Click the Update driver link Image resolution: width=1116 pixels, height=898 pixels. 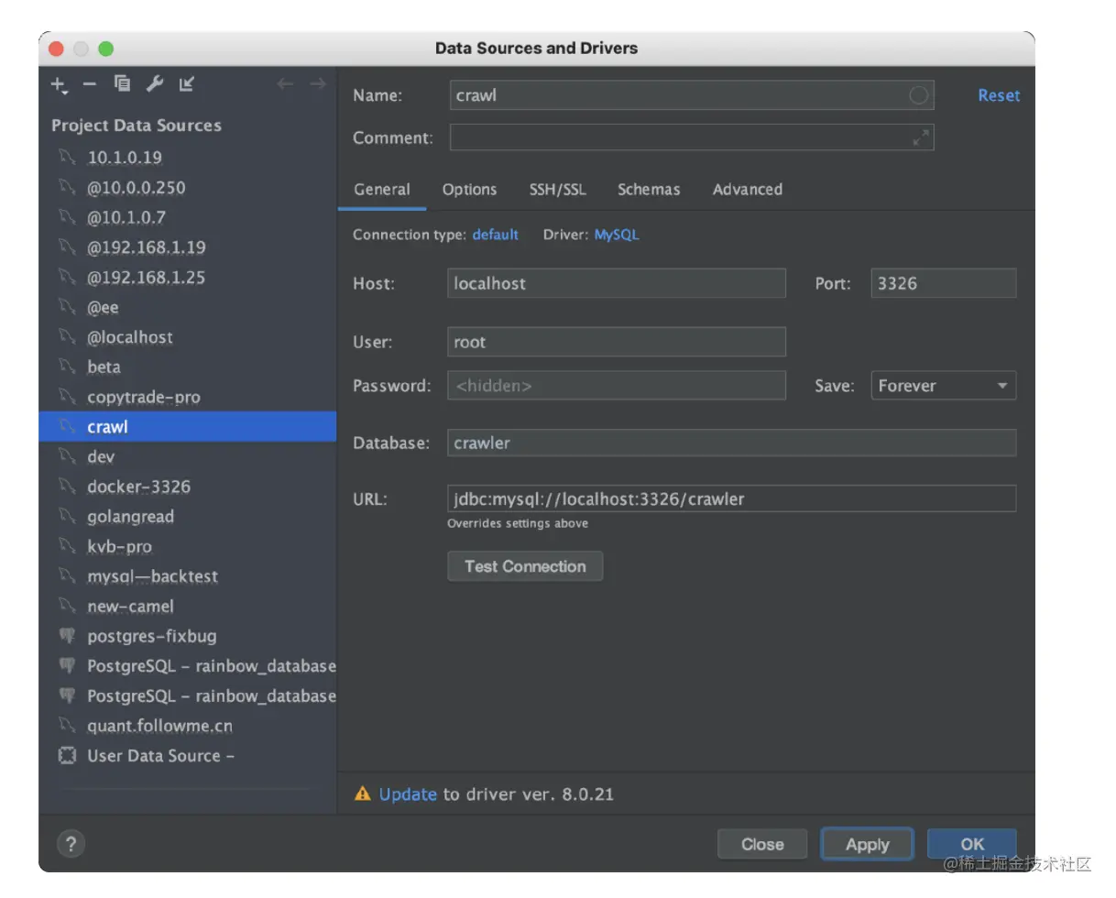tap(408, 794)
